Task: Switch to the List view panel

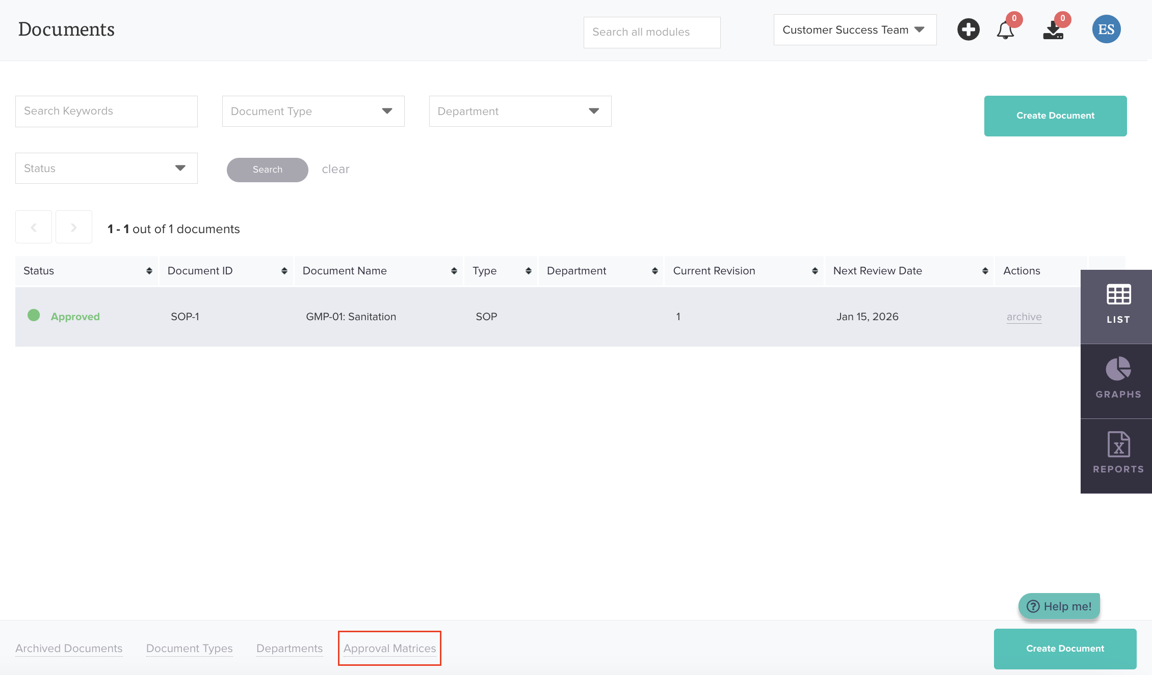Action: coord(1118,305)
